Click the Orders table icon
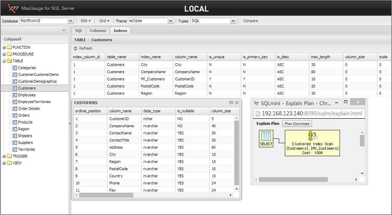This screenshot has width=392, height=215. coord(15,115)
